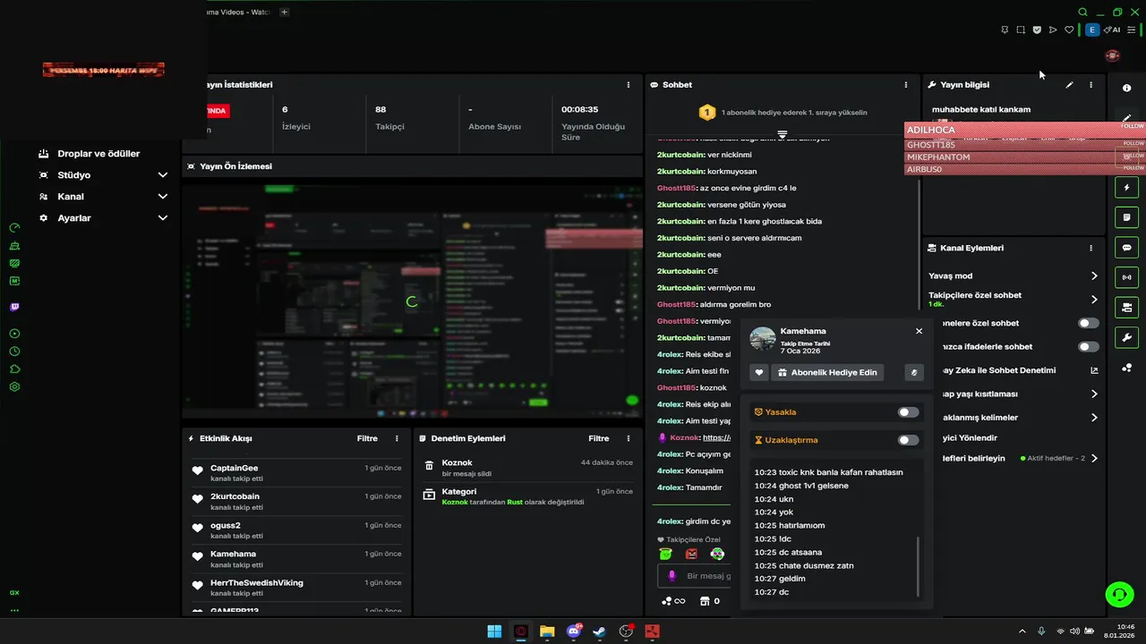Close the Kamehama user card
This screenshot has height=644, width=1146.
(919, 331)
